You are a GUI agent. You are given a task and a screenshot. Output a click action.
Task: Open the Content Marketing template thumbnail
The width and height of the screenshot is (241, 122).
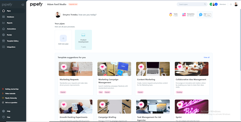pyautogui.click(x=153, y=69)
